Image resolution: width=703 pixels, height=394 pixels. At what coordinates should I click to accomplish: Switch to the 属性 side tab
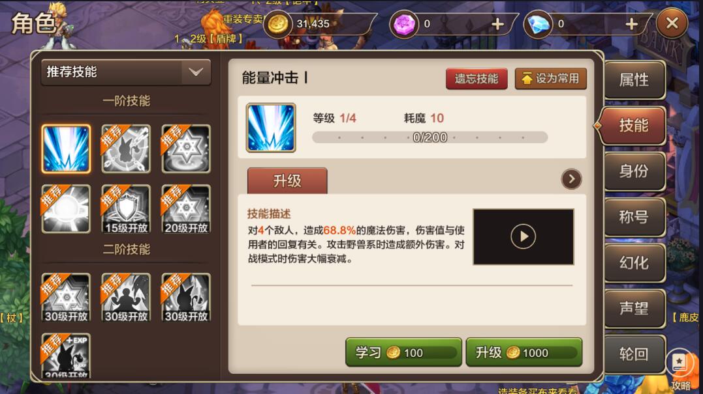tap(634, 80)
